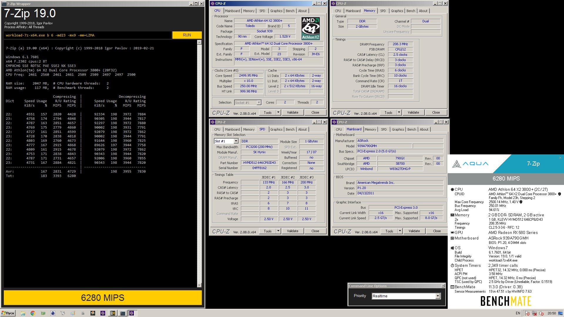
Task: Click the taskbar clock showing 20:50
Action: (x=552, y=313)
